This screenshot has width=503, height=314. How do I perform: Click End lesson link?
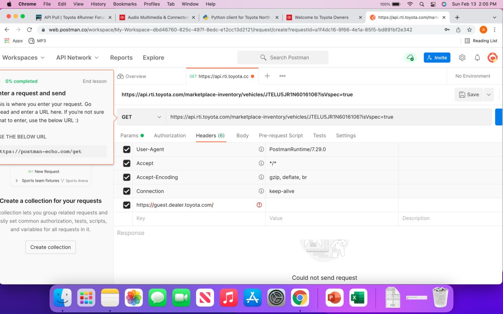95,81
